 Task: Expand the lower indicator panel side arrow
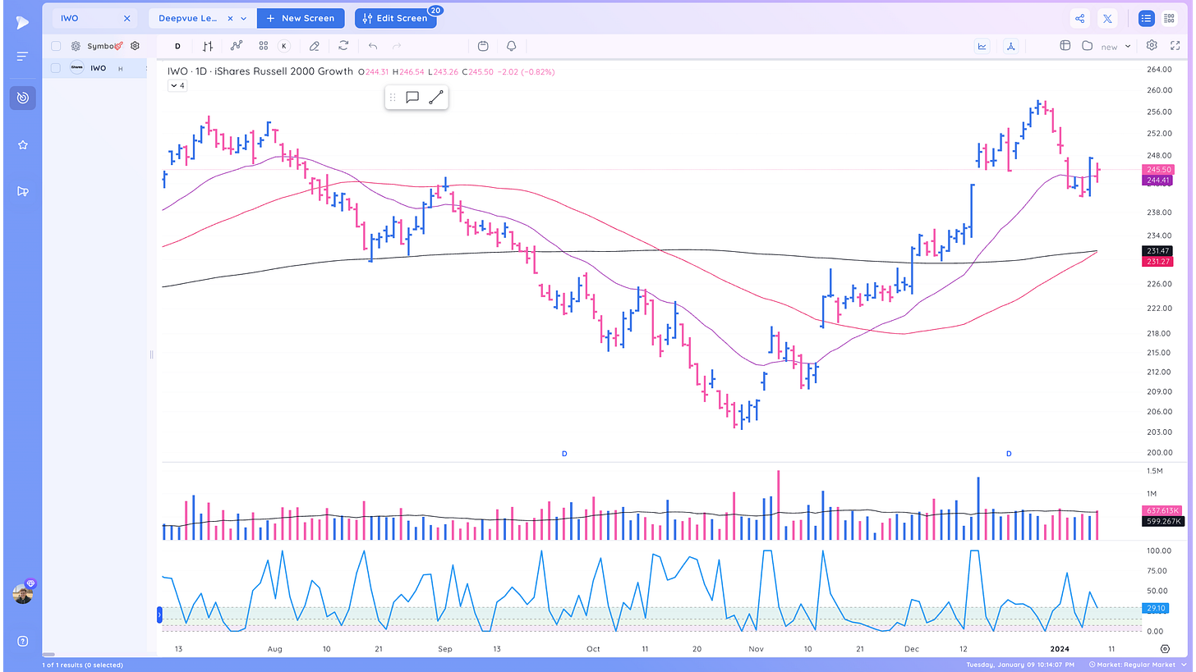(x=160, y=614)
